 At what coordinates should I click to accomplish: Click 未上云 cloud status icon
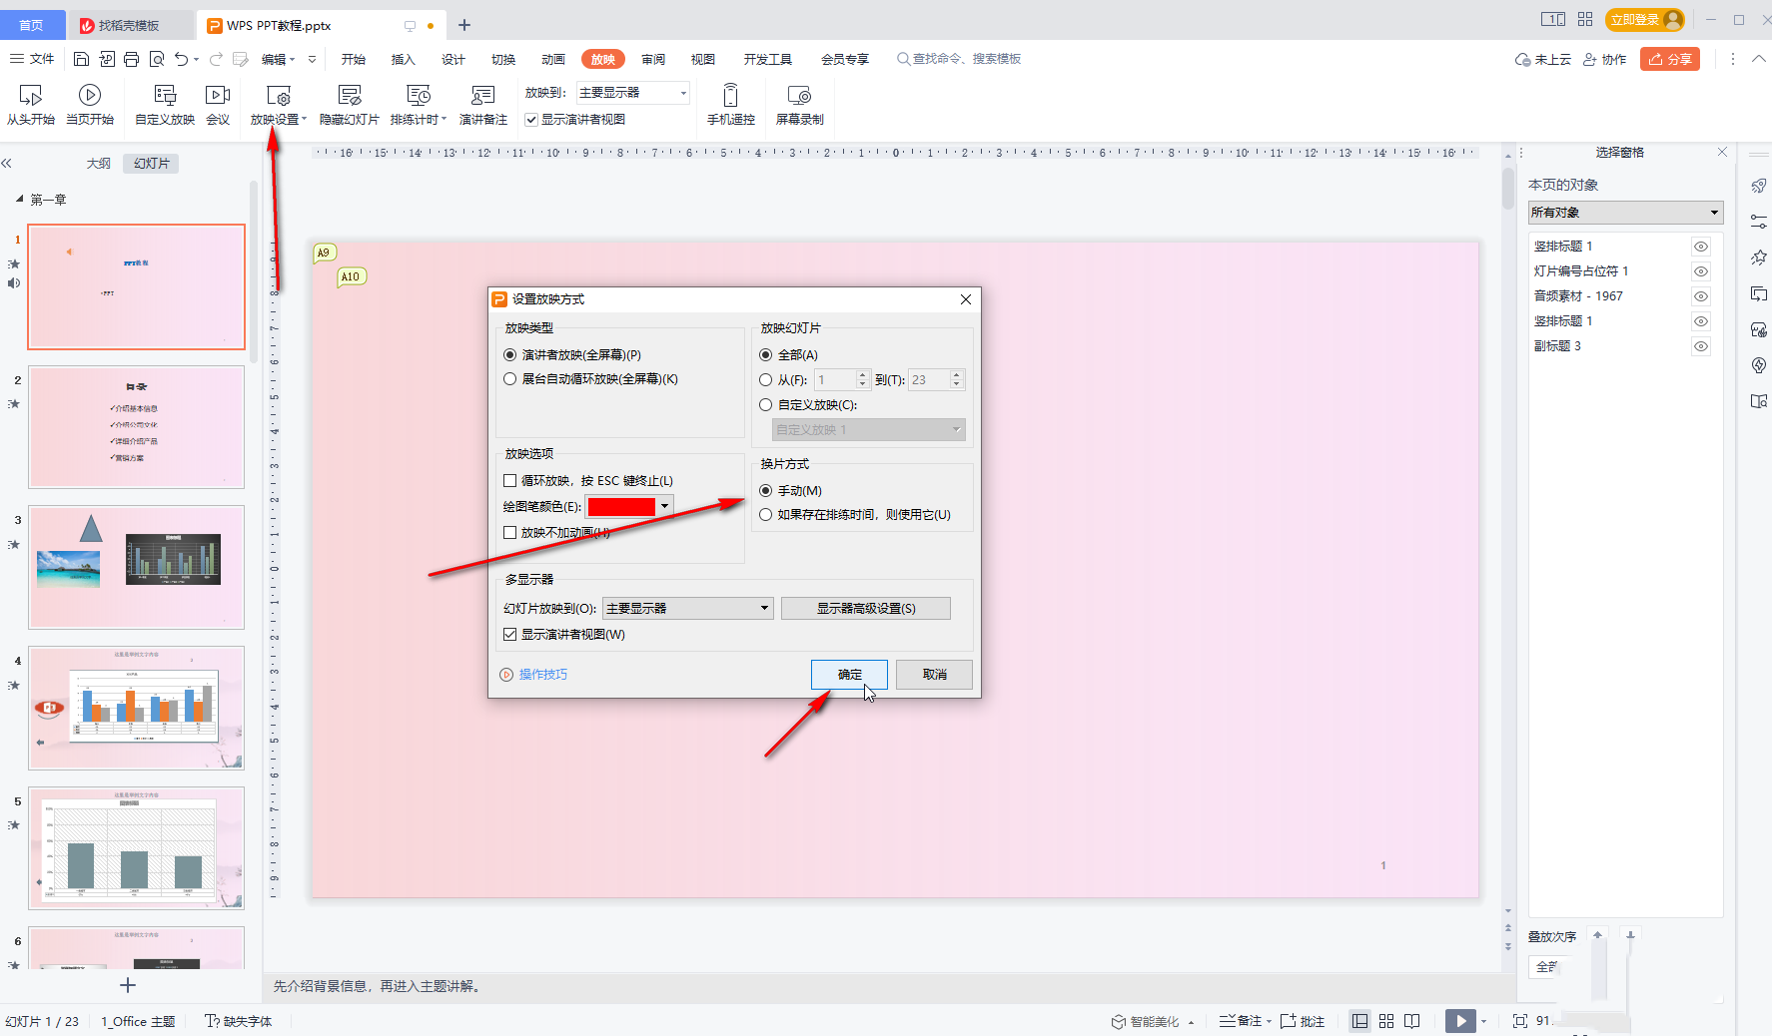[x=1523, y=60]
